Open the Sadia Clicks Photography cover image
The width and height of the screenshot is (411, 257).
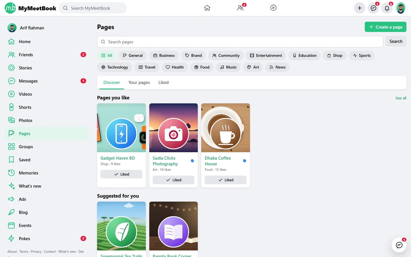coord(174,128)
